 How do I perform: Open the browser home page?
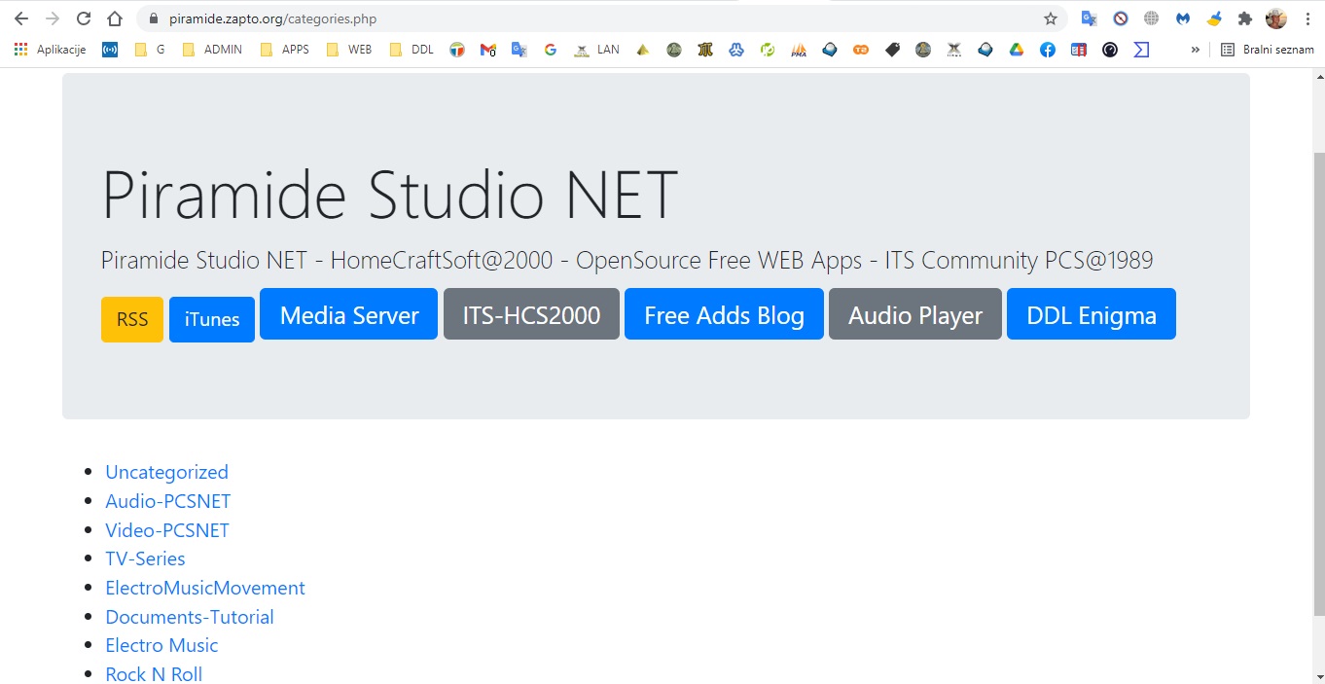coord(115,18)
